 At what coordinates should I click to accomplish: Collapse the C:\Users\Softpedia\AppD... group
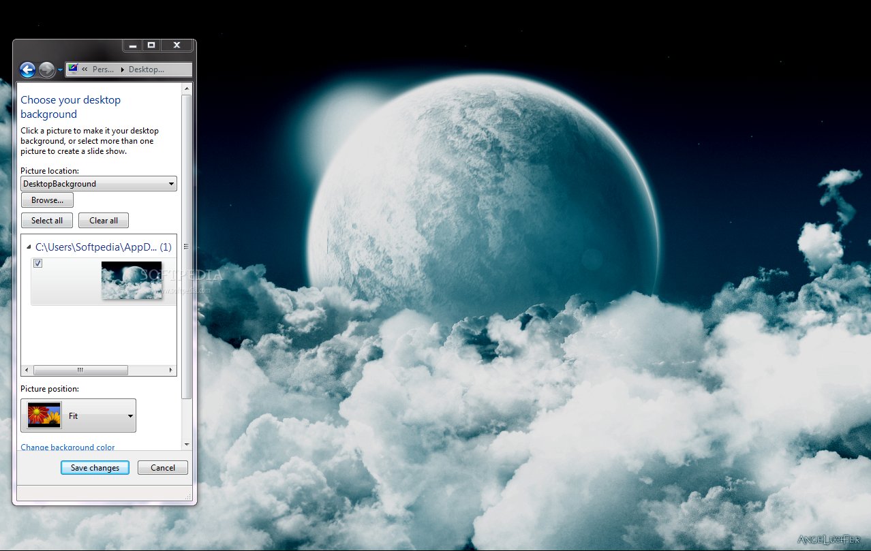click(29, 247)
